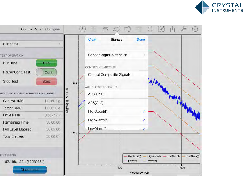Open the settings gear icon
The width and height of the screenshot is (243, 176).
pyautogui.click(x=195, y=29)
